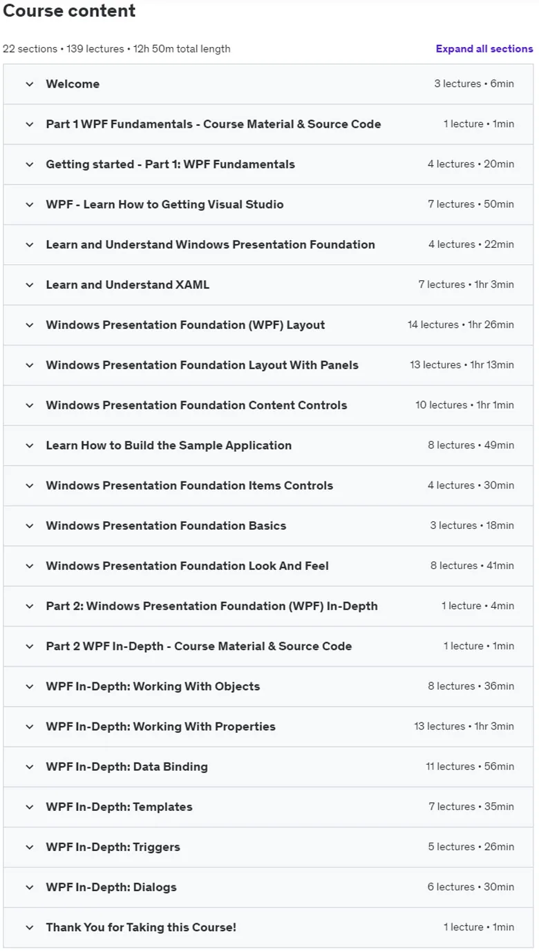The height and width of the screenshot is (951, 539).
Task: Click chevron beside Learn and Understand XAML
Action: pyautogui.click(x=29, y=285)
